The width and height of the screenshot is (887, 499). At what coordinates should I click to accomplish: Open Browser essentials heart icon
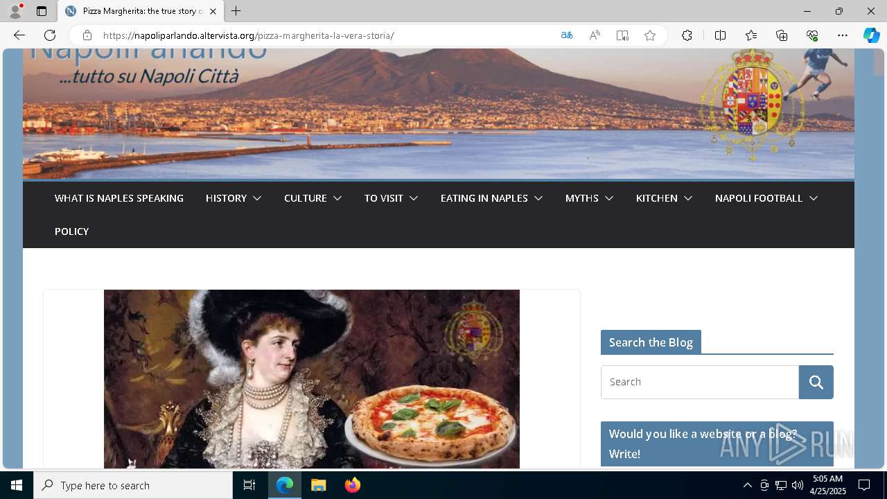click(x=812, y=35)
